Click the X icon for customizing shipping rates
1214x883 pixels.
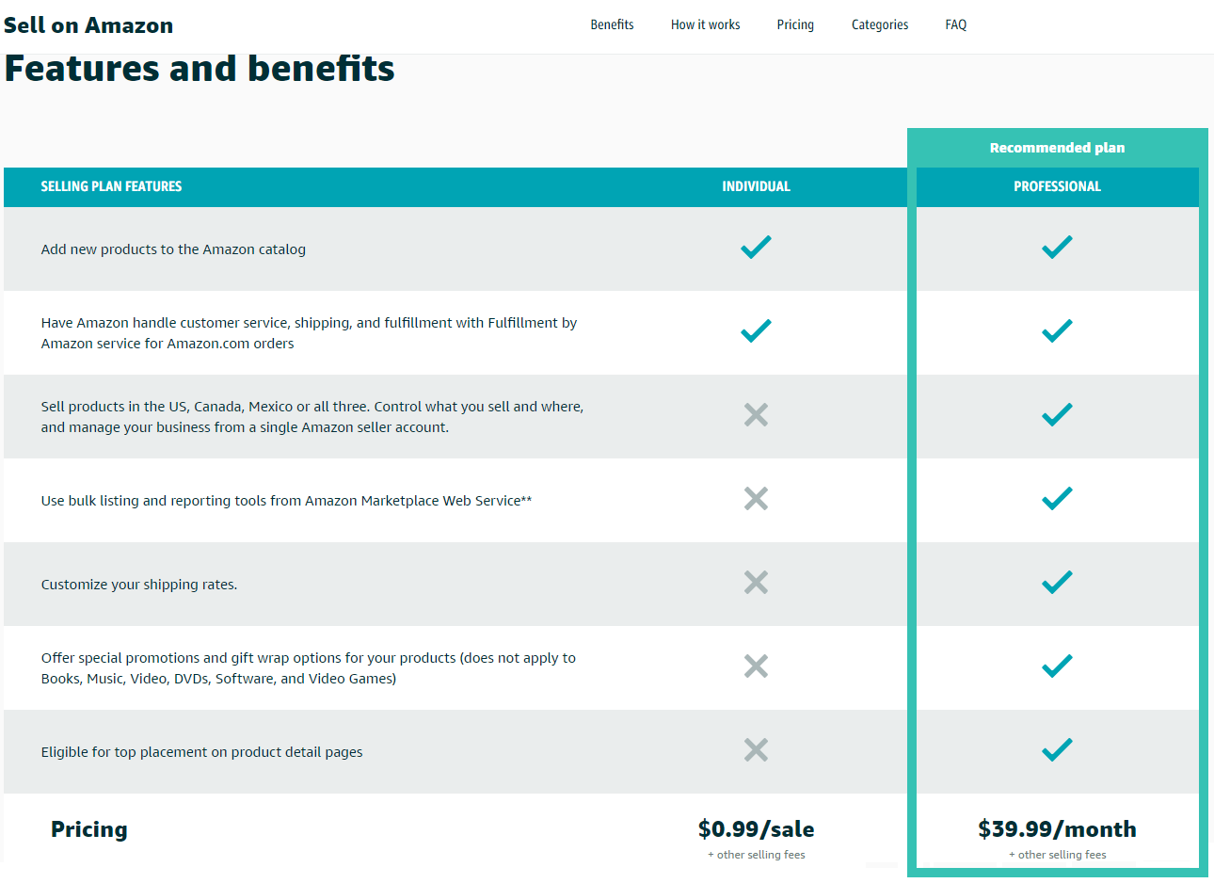(x=756, y=583)
